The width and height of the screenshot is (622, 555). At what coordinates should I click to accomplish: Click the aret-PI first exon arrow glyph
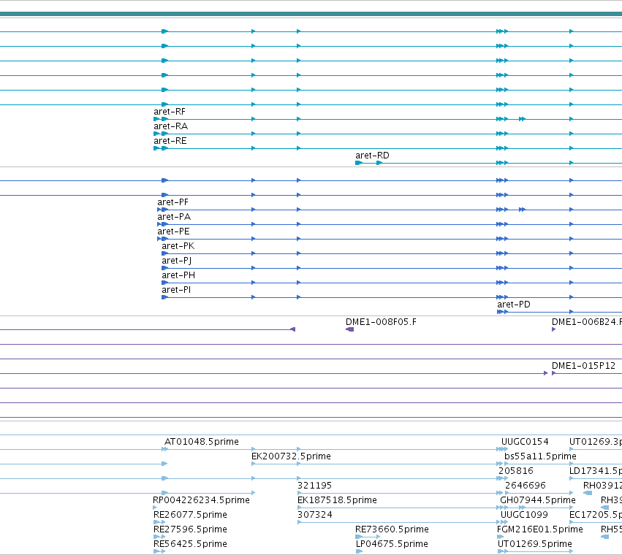coord(164,297)
